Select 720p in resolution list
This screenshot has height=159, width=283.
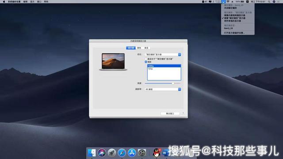[x=164, y=69]
